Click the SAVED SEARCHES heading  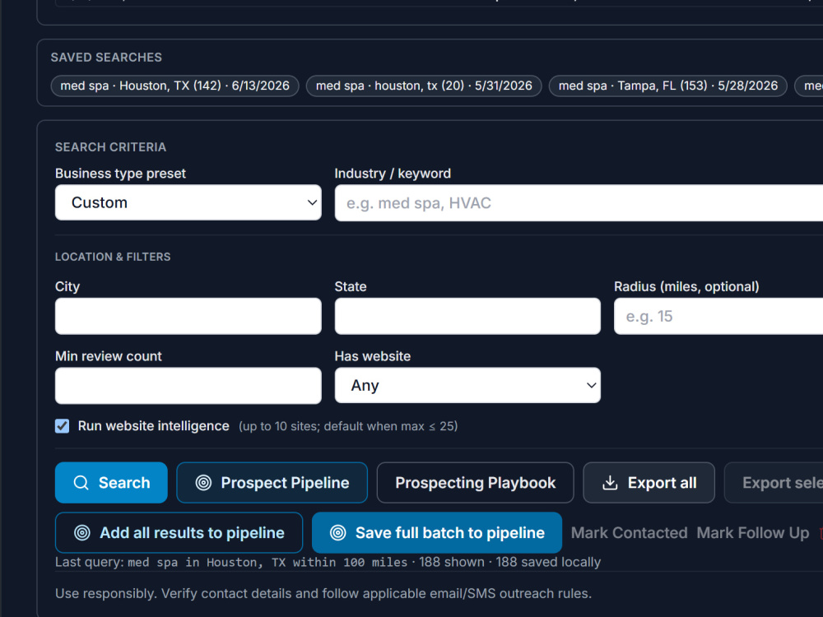pyautogui.click(x=106, y=58)
